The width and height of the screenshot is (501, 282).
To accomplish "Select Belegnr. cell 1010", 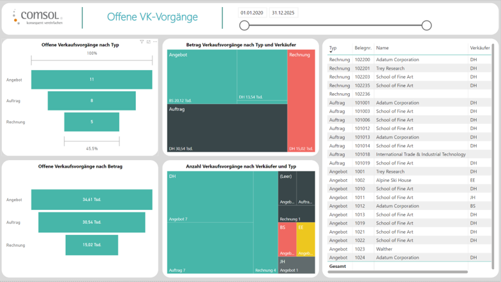I will point(360,189).
